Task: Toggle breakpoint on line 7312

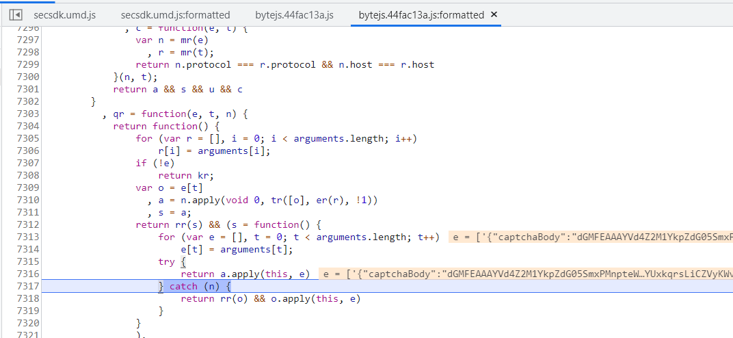Action: (x=27, y=225)
